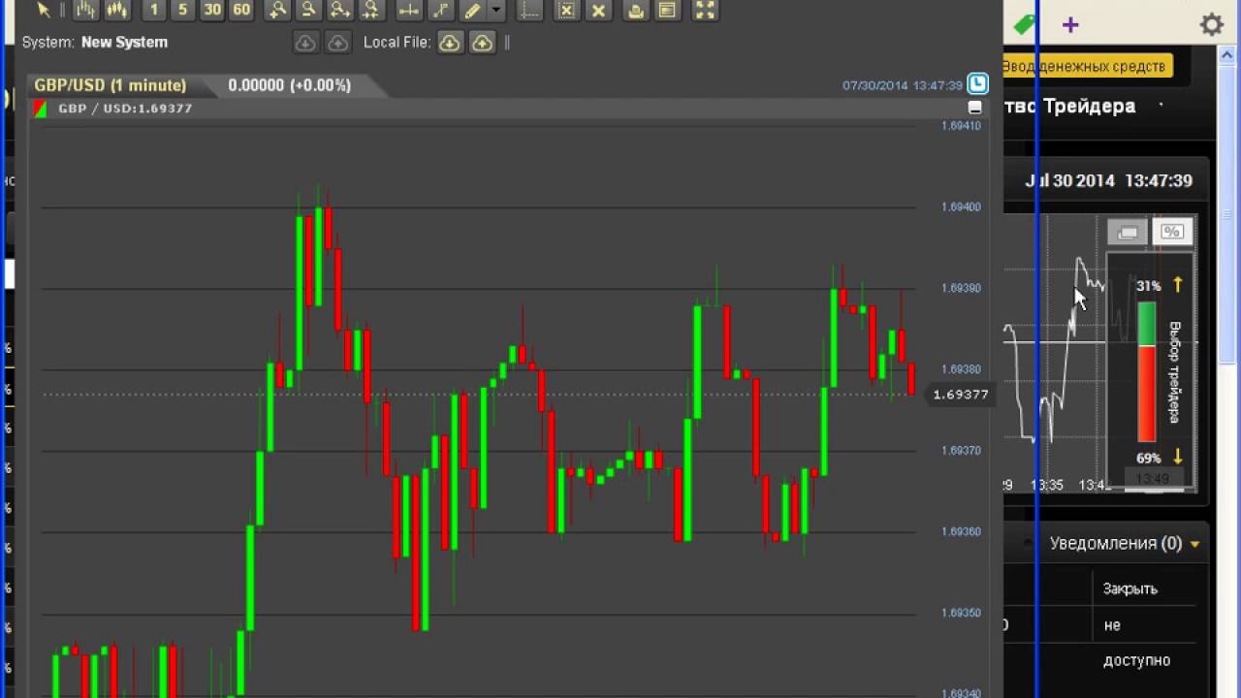Open the gear settings icon

1212,24
